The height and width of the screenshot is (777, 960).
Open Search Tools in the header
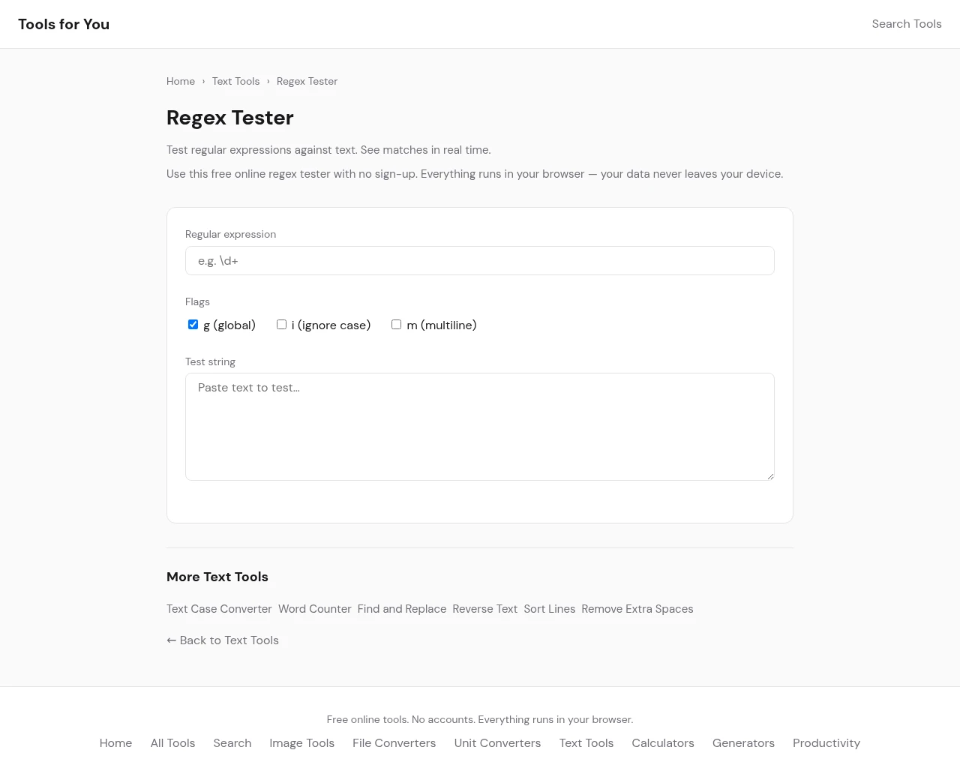coord(906,24)
